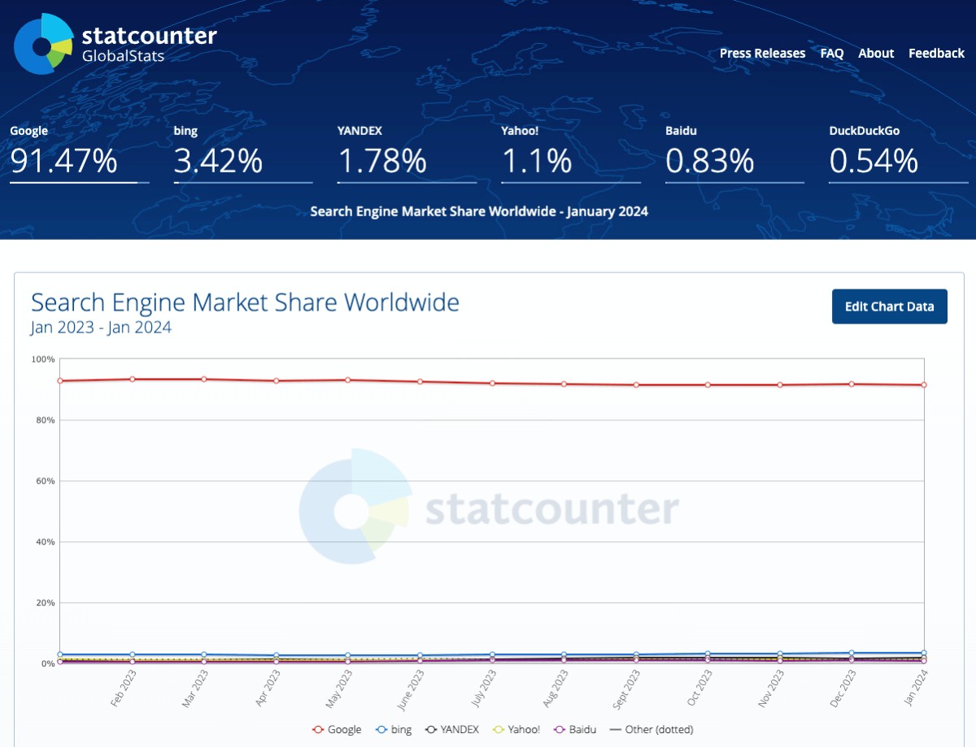Click Google data point for Feb 2023
976x747 pixels.
point(132,379)
